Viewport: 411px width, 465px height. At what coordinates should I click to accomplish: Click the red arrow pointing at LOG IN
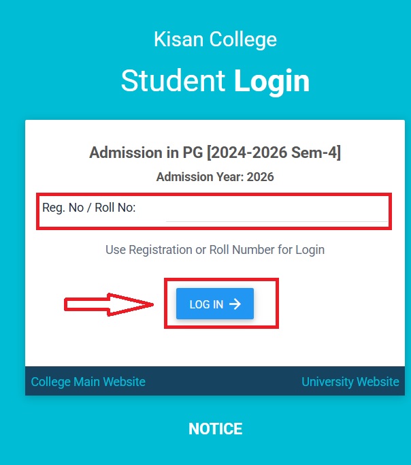click(109, 304)
